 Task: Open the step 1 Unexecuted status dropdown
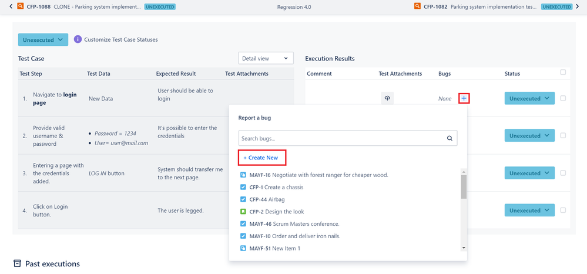[x=529, y=98]
